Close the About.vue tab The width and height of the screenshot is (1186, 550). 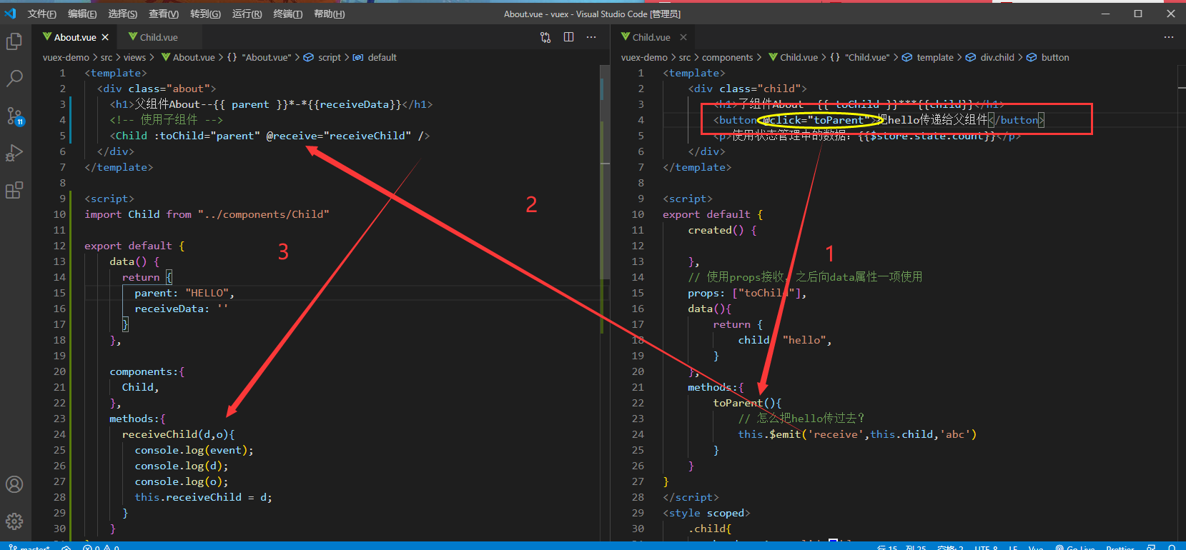click(x=105, y=37)
